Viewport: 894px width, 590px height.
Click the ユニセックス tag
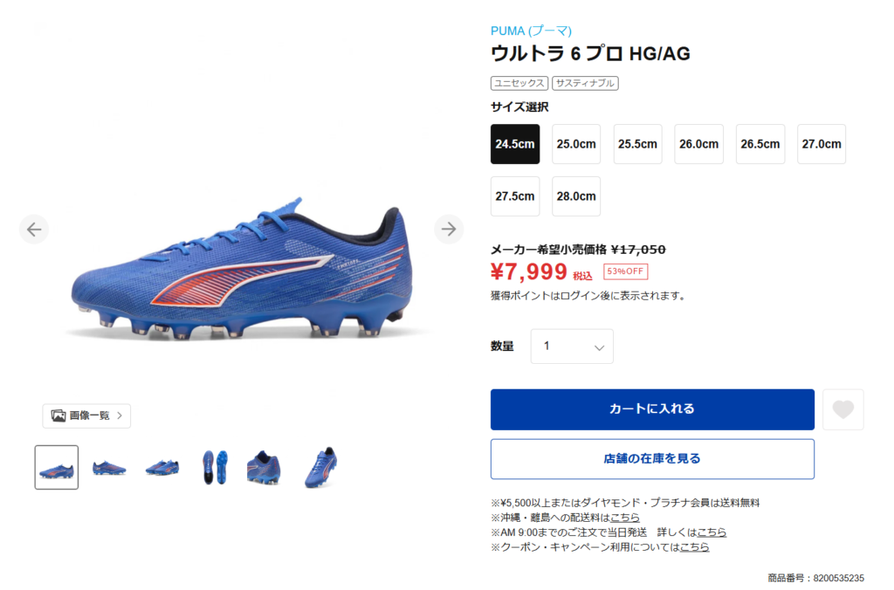click(x=519, y=83)
